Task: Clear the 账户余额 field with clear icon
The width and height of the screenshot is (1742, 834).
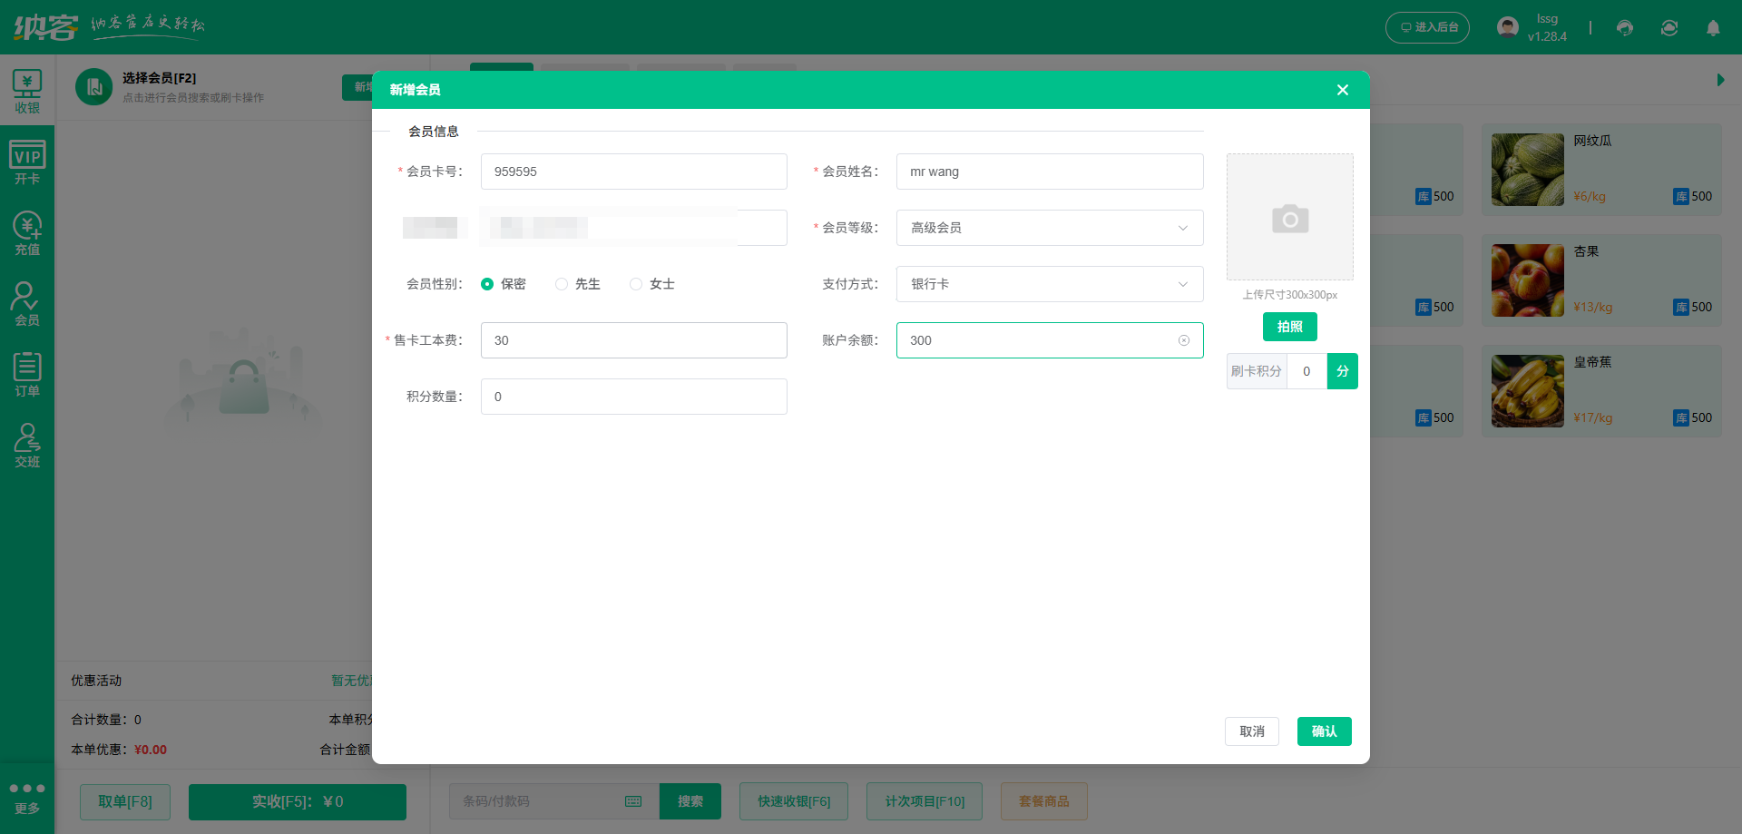Action: pyautogui.click(x=1184, y=340)
